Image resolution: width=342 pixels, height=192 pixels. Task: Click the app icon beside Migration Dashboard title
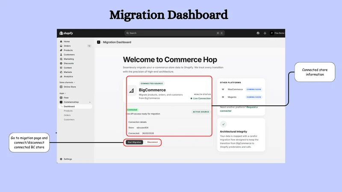tap(99, 42)
